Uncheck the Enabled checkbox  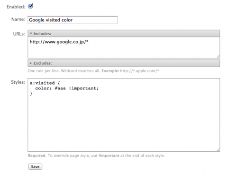[31, 6]
